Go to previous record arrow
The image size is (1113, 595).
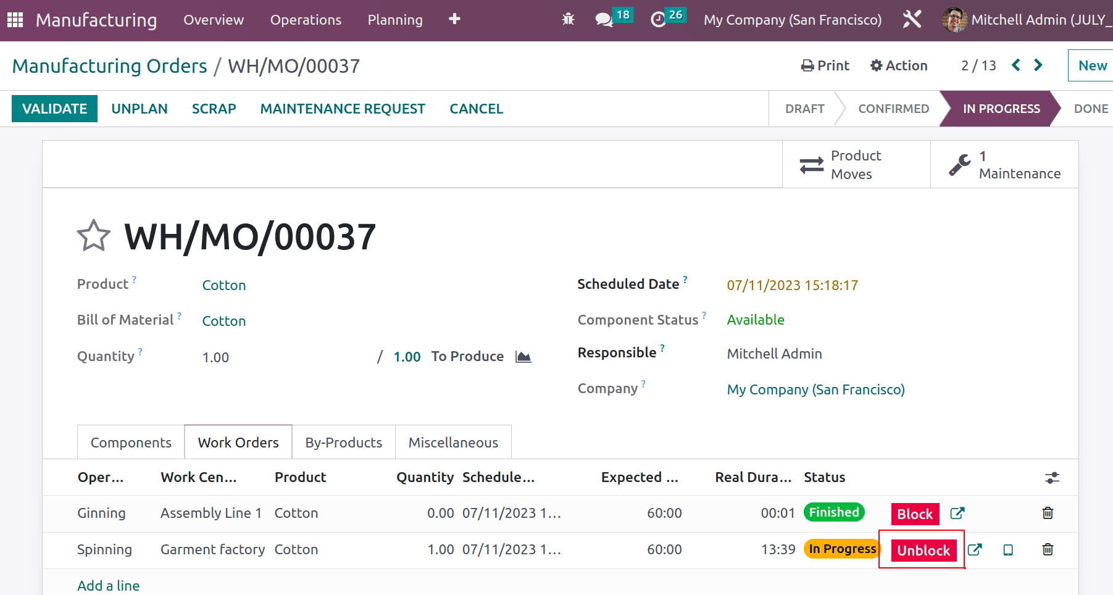1016,65
